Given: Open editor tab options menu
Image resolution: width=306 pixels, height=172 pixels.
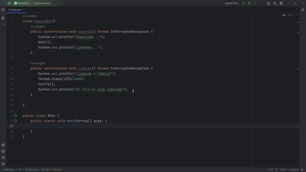Looking at the screenshot, I should 296,10.
